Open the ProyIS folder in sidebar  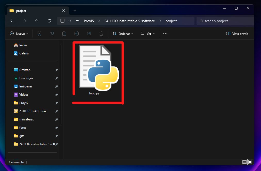coord(21,103)
